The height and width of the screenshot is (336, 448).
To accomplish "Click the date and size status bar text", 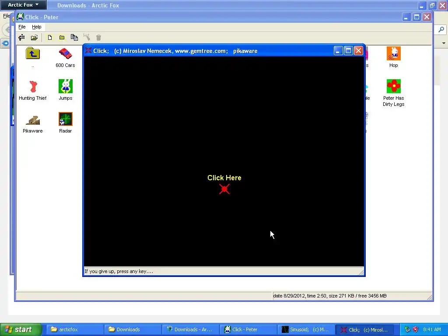I will coord(330,296).
